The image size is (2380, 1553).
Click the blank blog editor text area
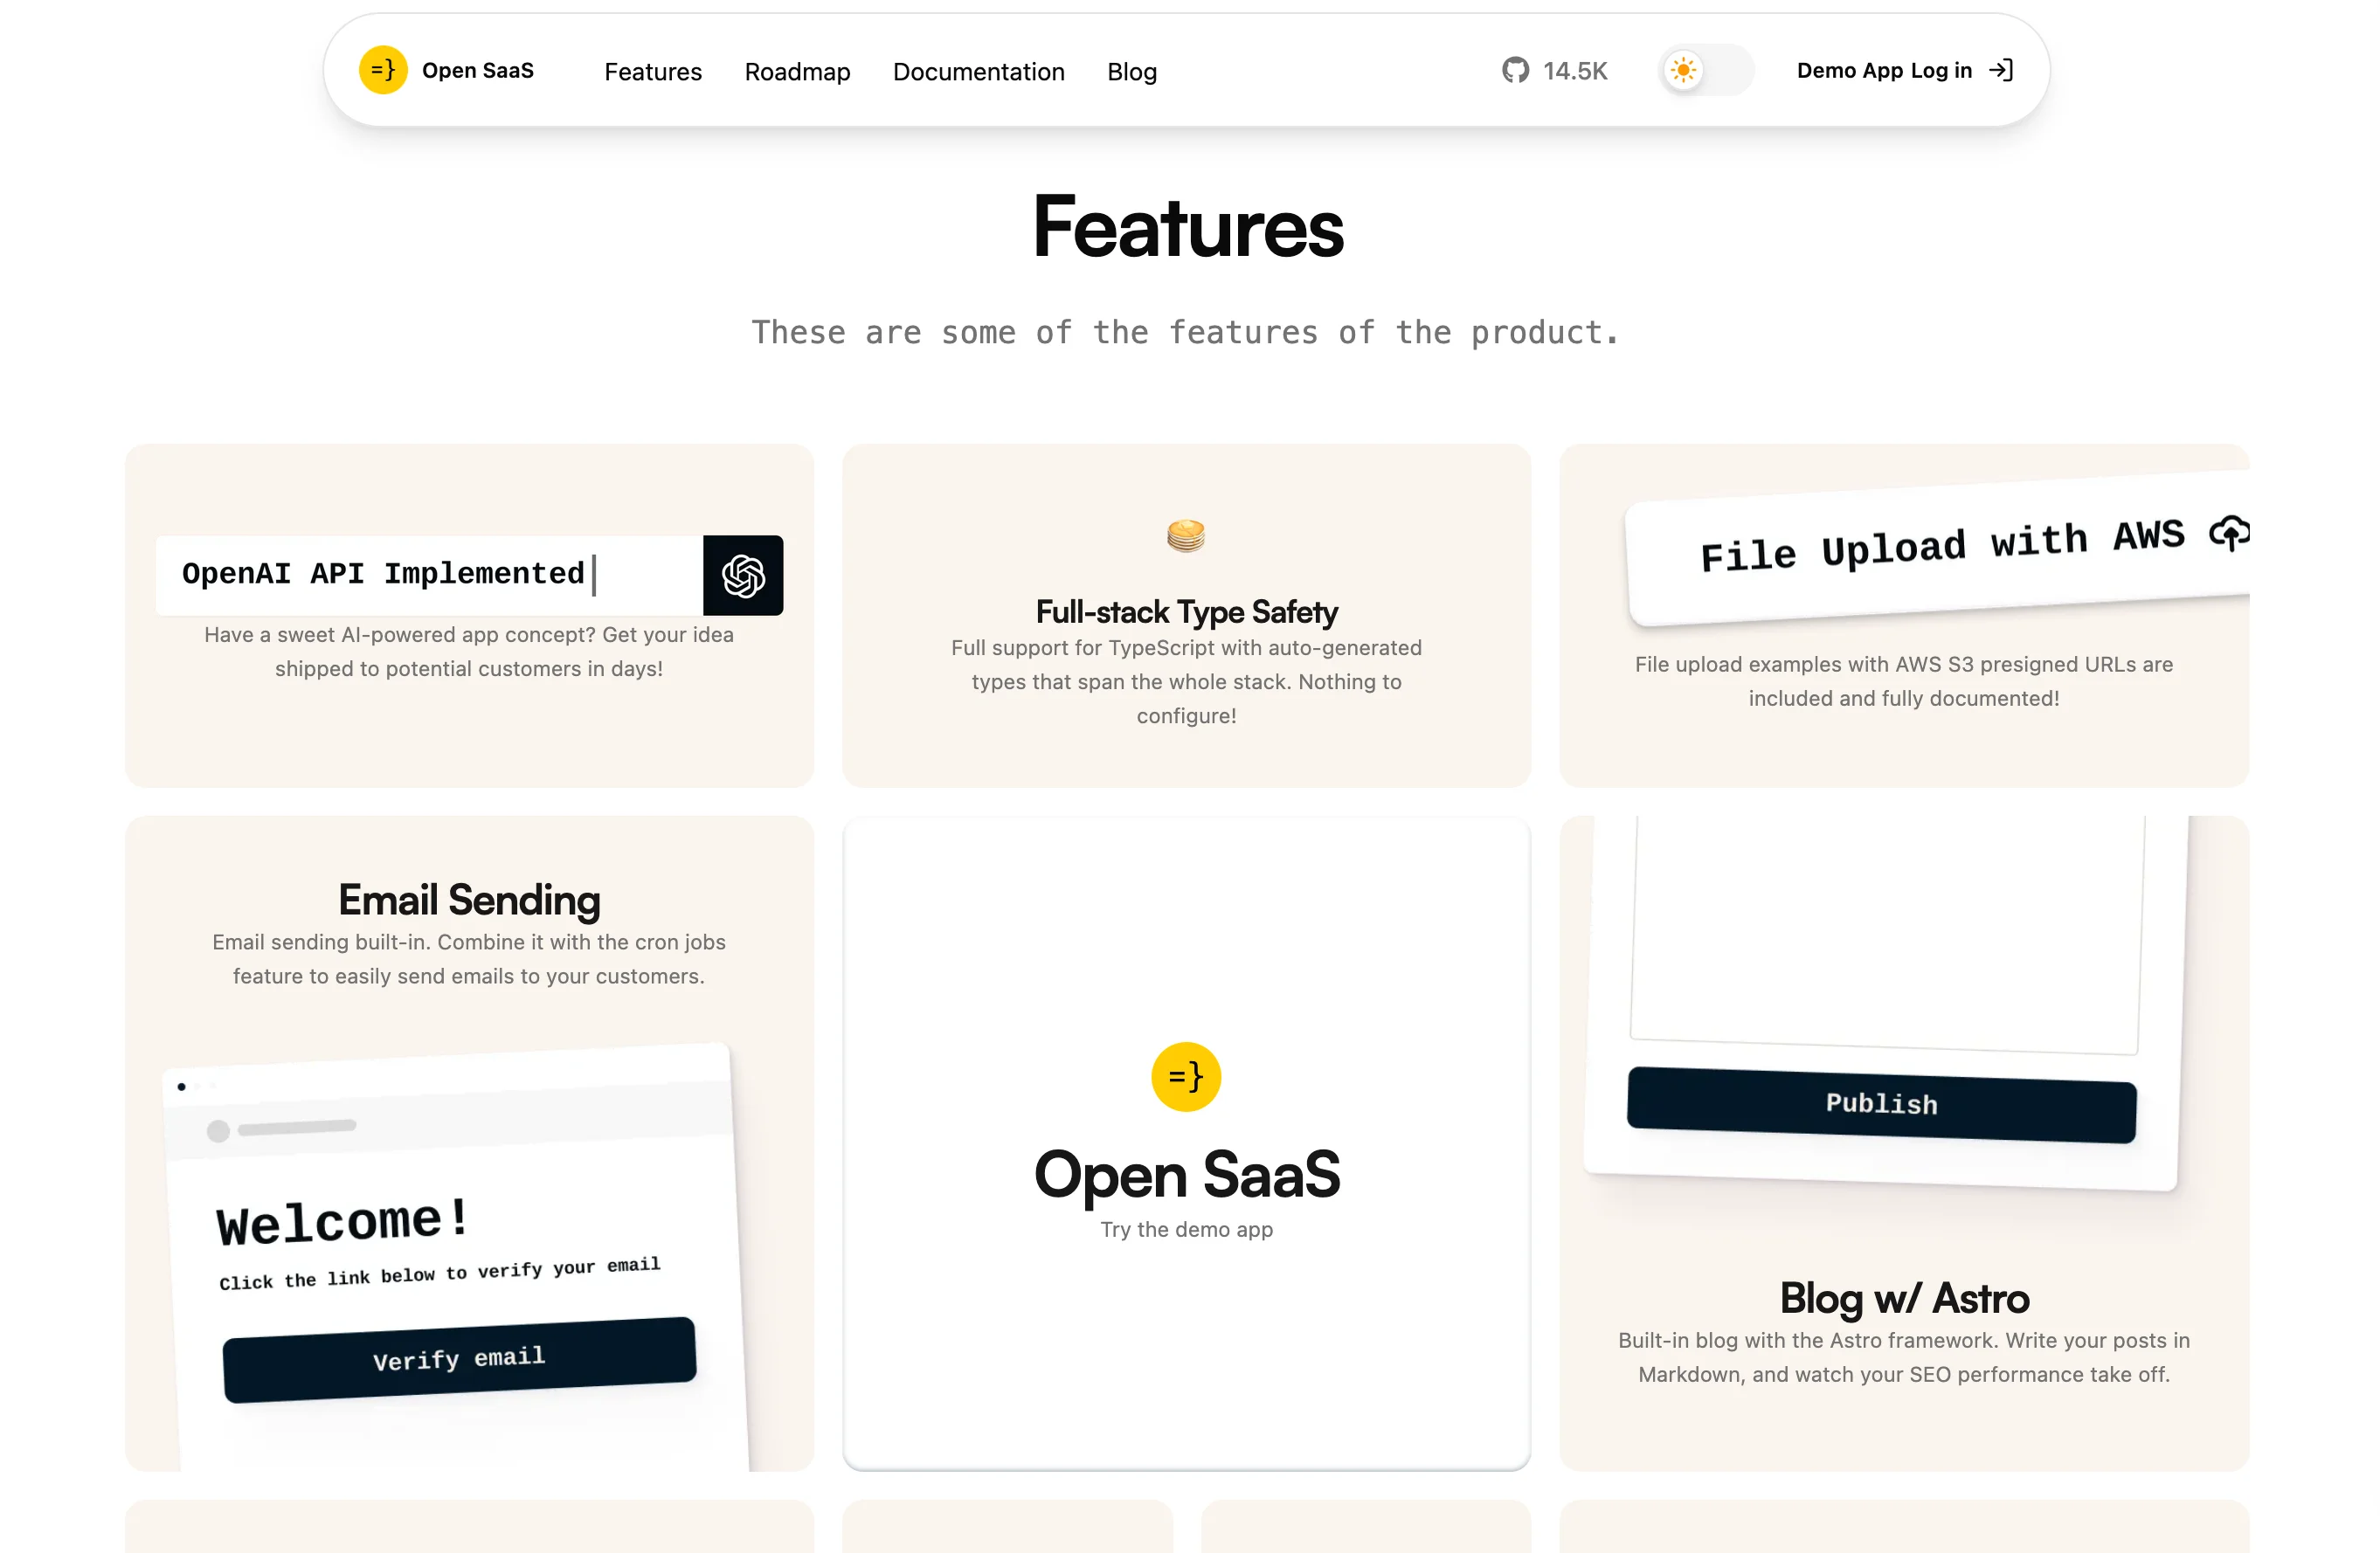pos(1887,933)
